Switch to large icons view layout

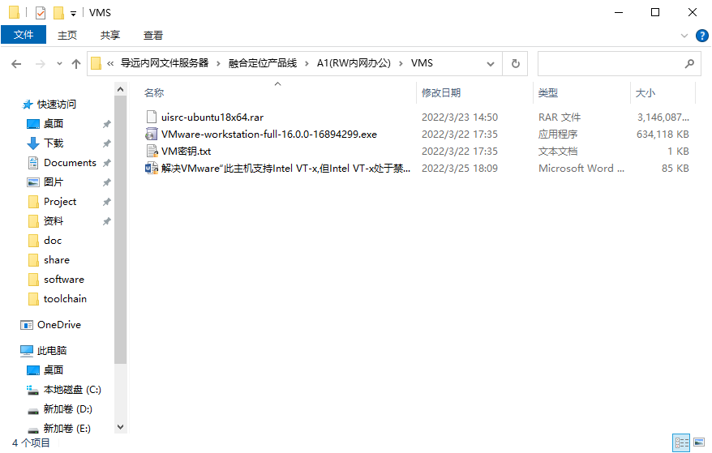[x=699, y=442]
